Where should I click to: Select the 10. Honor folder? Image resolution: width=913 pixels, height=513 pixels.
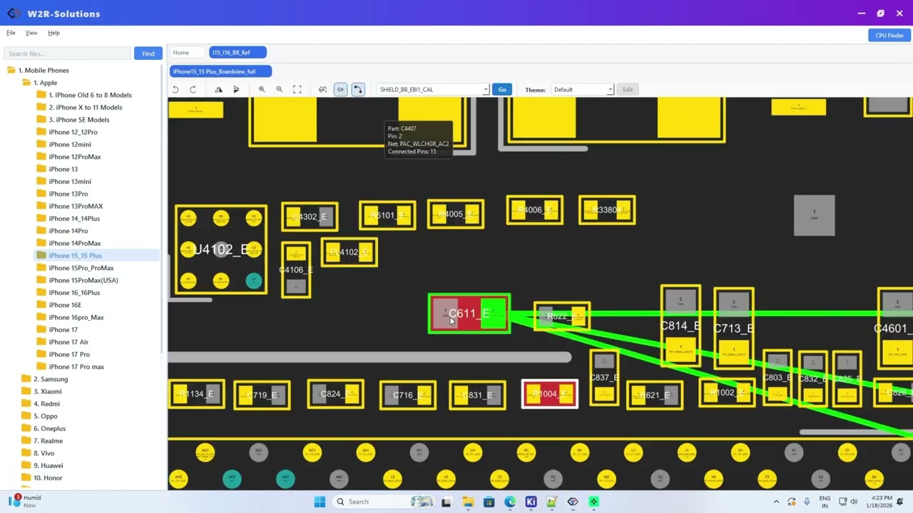[x=48, y=478]
